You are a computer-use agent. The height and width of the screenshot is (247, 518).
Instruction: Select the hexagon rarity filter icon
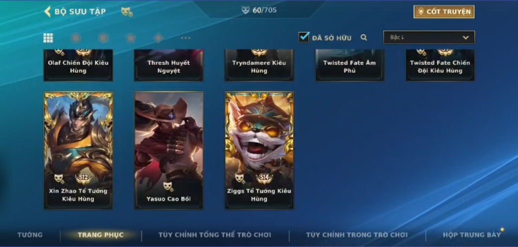point(103,38)
